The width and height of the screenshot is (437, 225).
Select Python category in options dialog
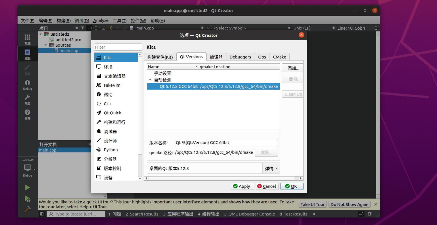click(116, 150)
